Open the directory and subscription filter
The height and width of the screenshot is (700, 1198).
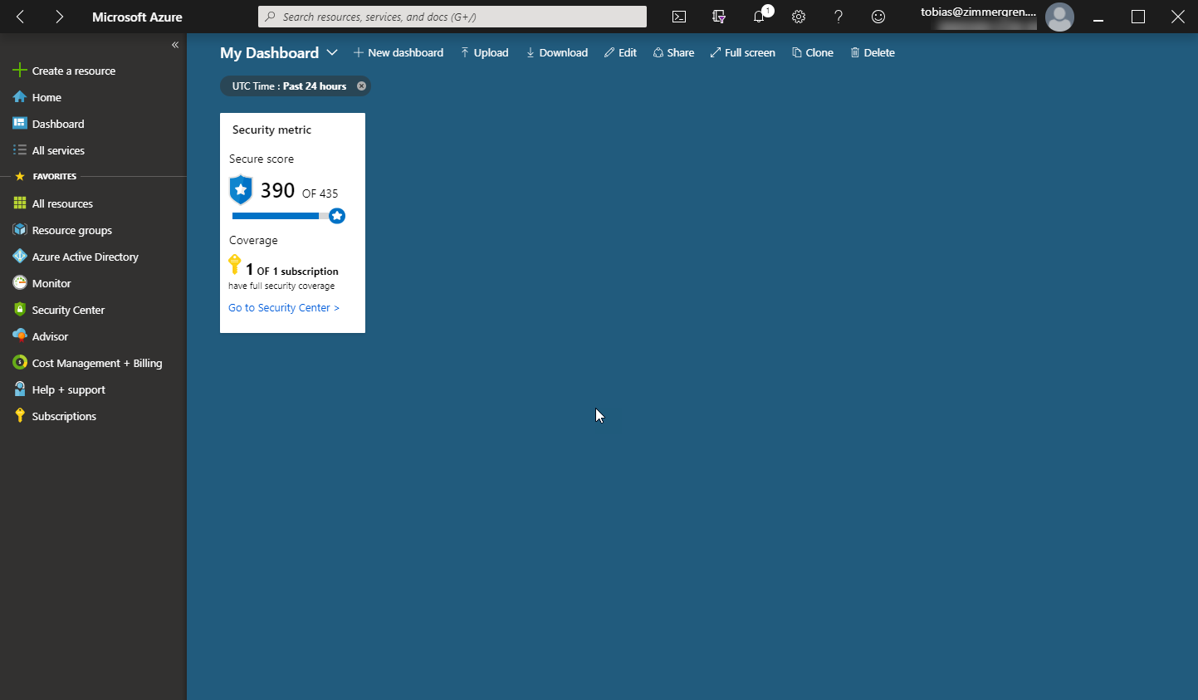(719, 17)
